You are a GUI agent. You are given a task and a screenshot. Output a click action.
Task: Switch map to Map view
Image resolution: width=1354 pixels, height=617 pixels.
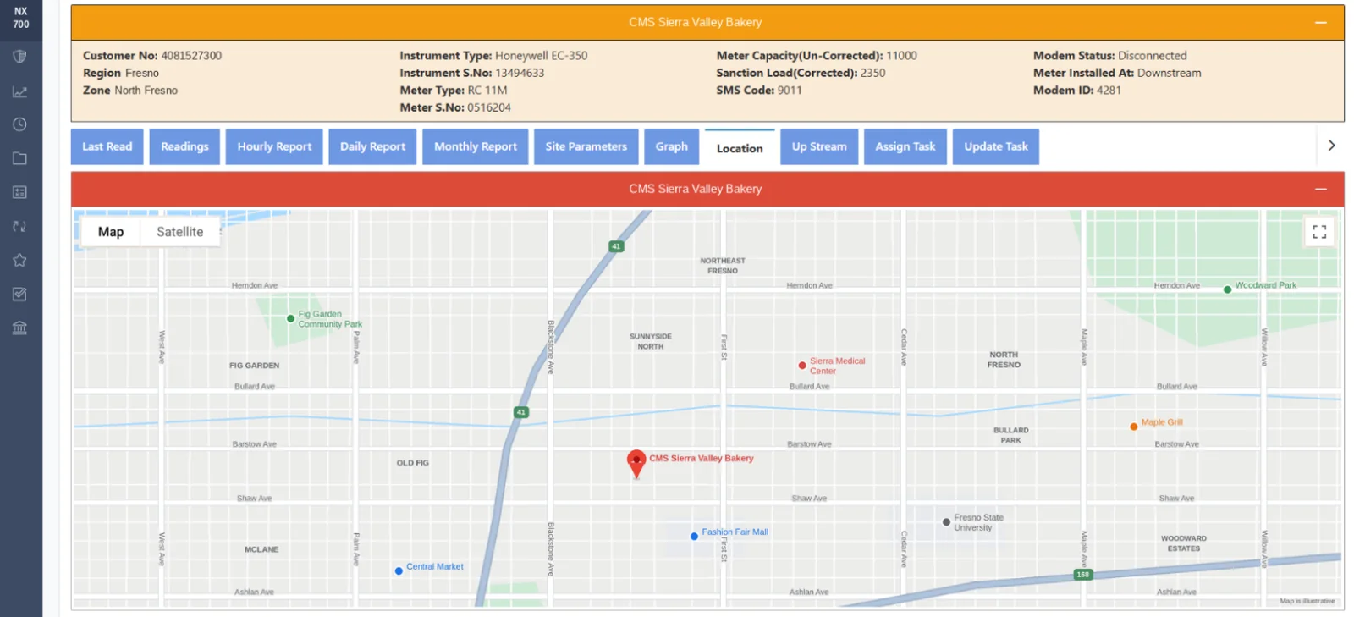110,232
